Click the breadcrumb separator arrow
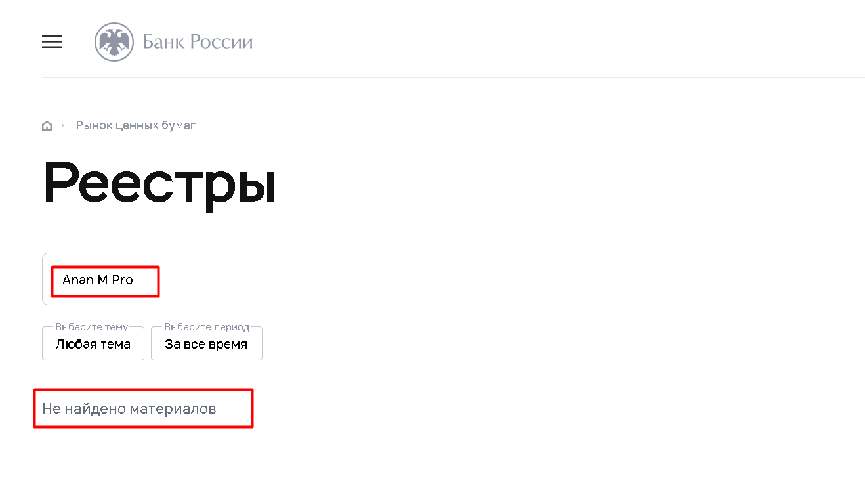Image resolution: width=865 pixels, height=501 pixels. 62,125
